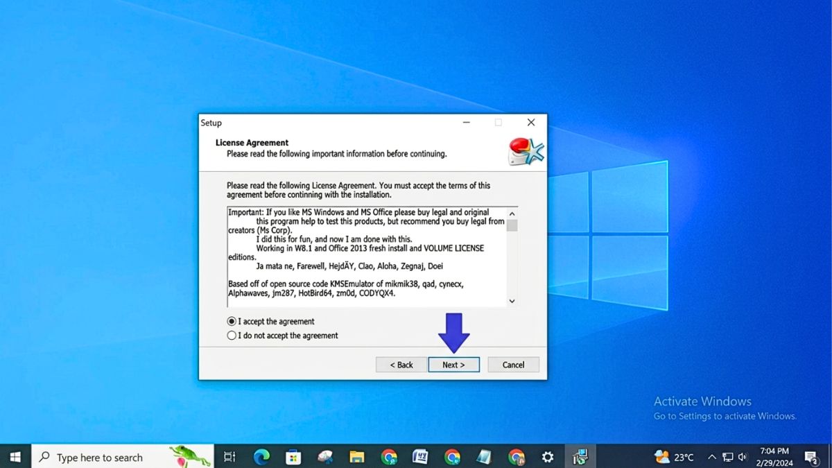Screen dimensions: 832x468
Task: Open the volume tray icon
Action: [x=743, y=457]
